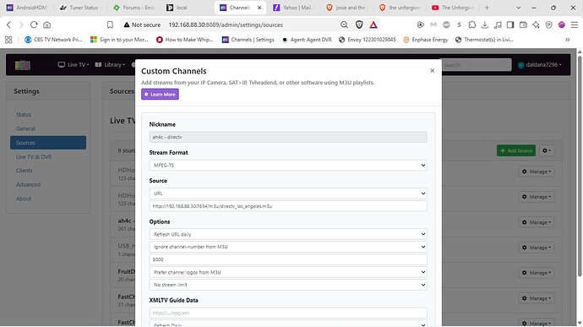This screenshot has height=327, width=583.
Task: Open a new browser tab
Action: [487, 8]
